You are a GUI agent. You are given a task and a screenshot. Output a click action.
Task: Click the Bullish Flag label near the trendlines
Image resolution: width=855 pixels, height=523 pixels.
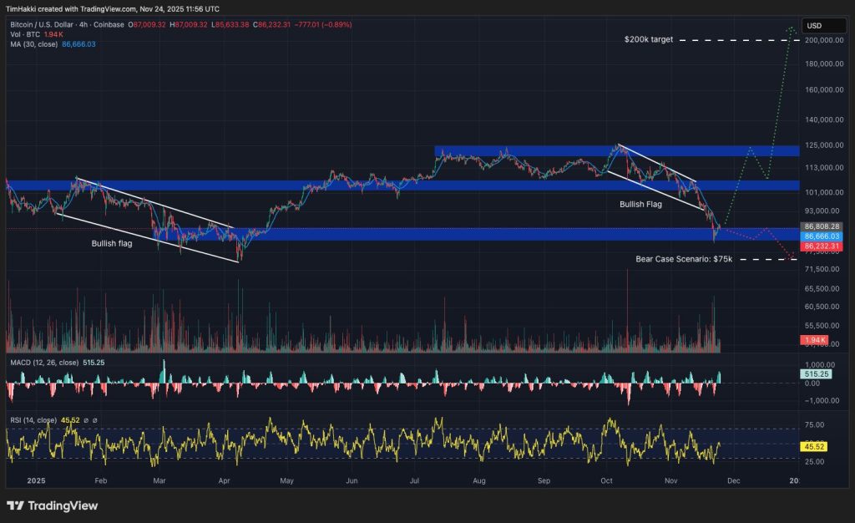point(640,203)
